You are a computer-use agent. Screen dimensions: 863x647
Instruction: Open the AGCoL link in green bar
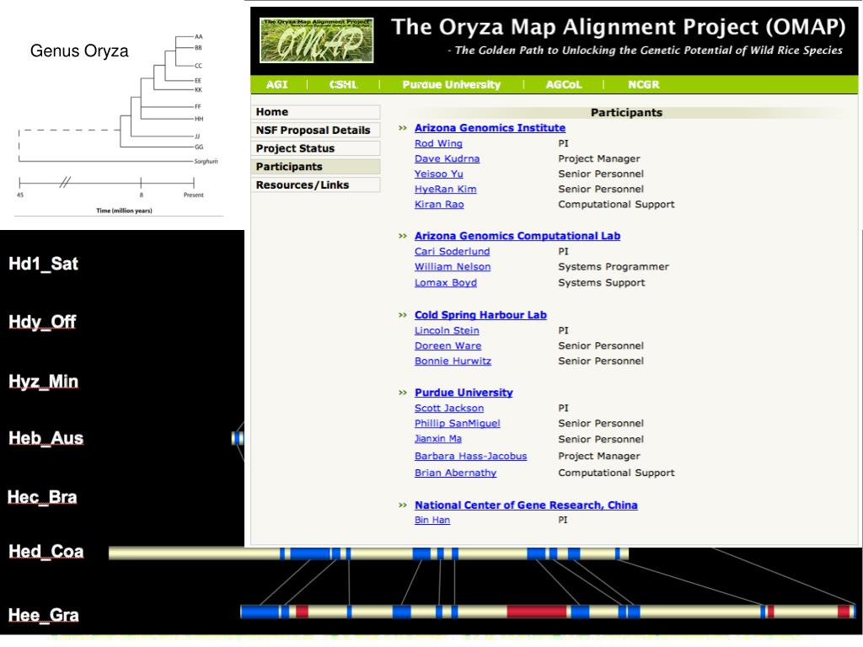pos(564,85)
